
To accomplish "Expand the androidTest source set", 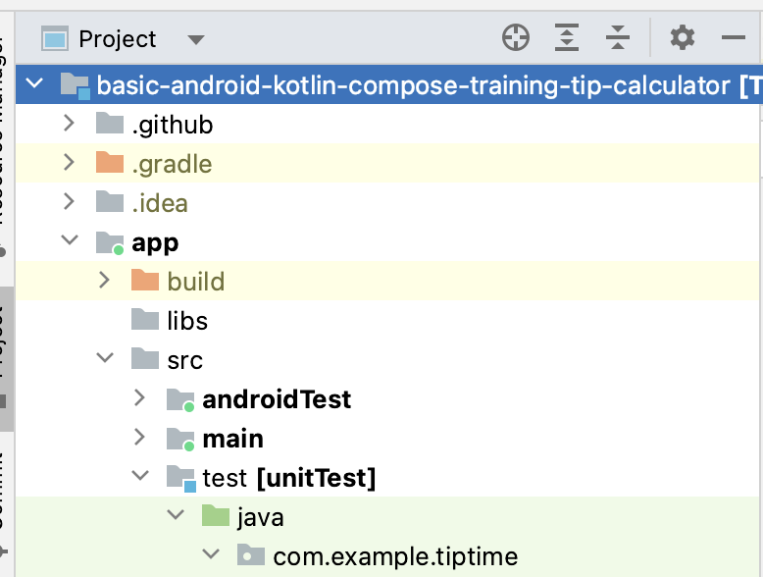I will (139, 398).
